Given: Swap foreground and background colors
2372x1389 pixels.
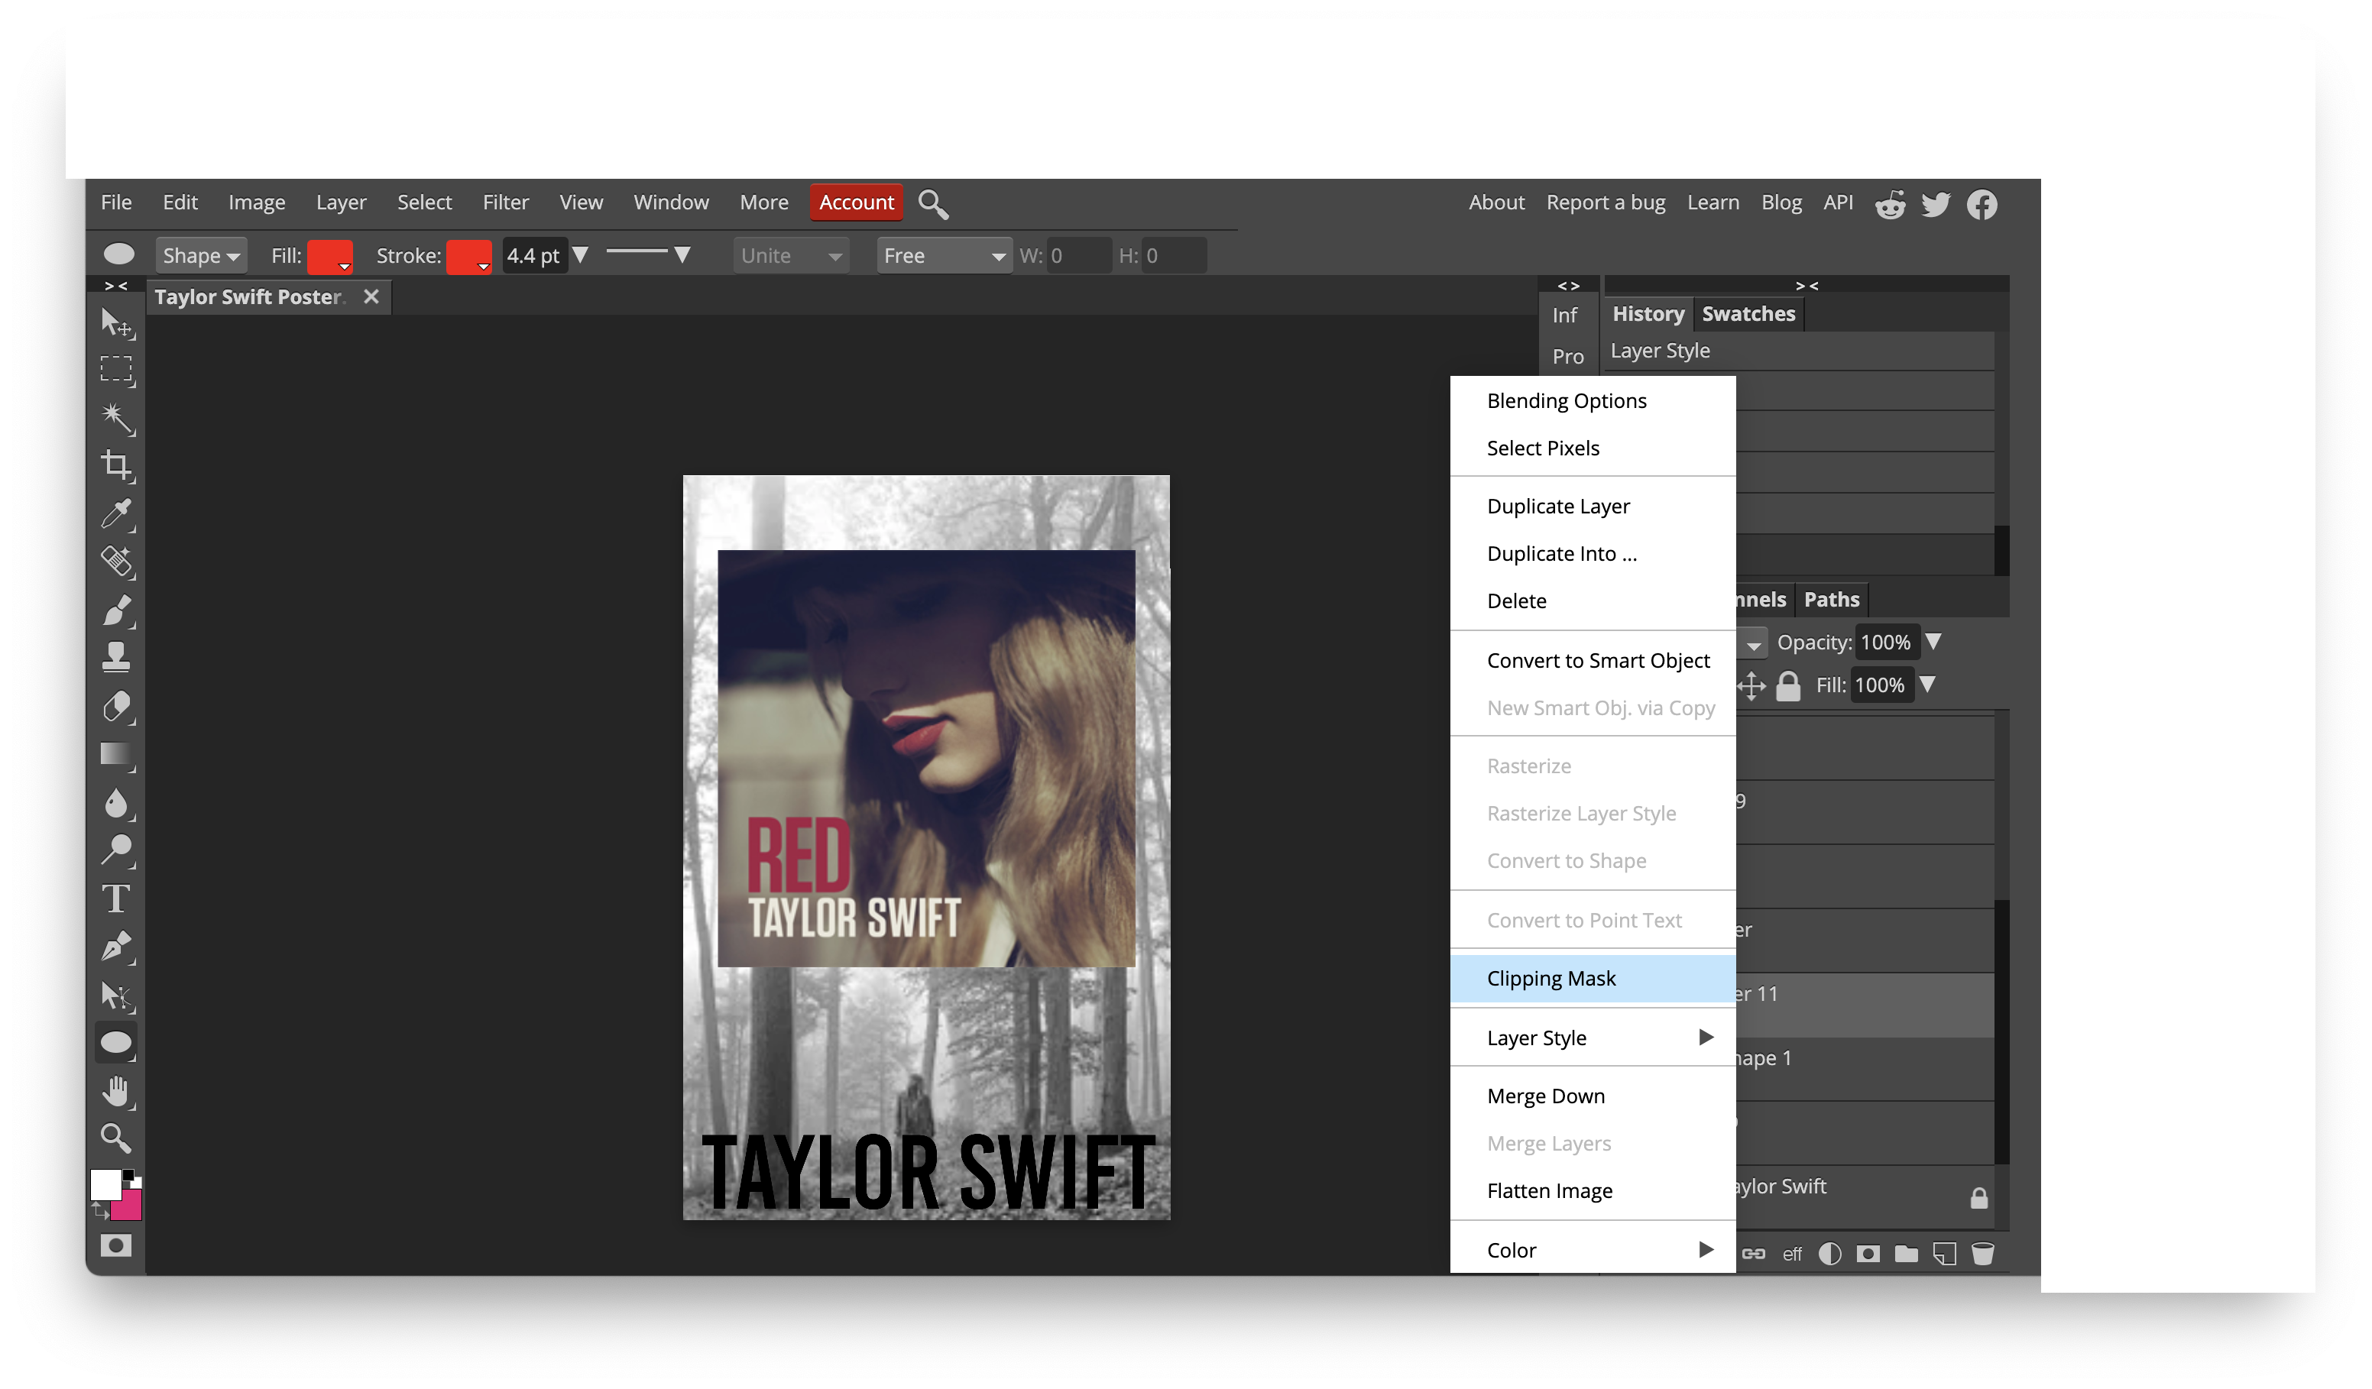Looking at the screenshot, I should coord(101,1212).
